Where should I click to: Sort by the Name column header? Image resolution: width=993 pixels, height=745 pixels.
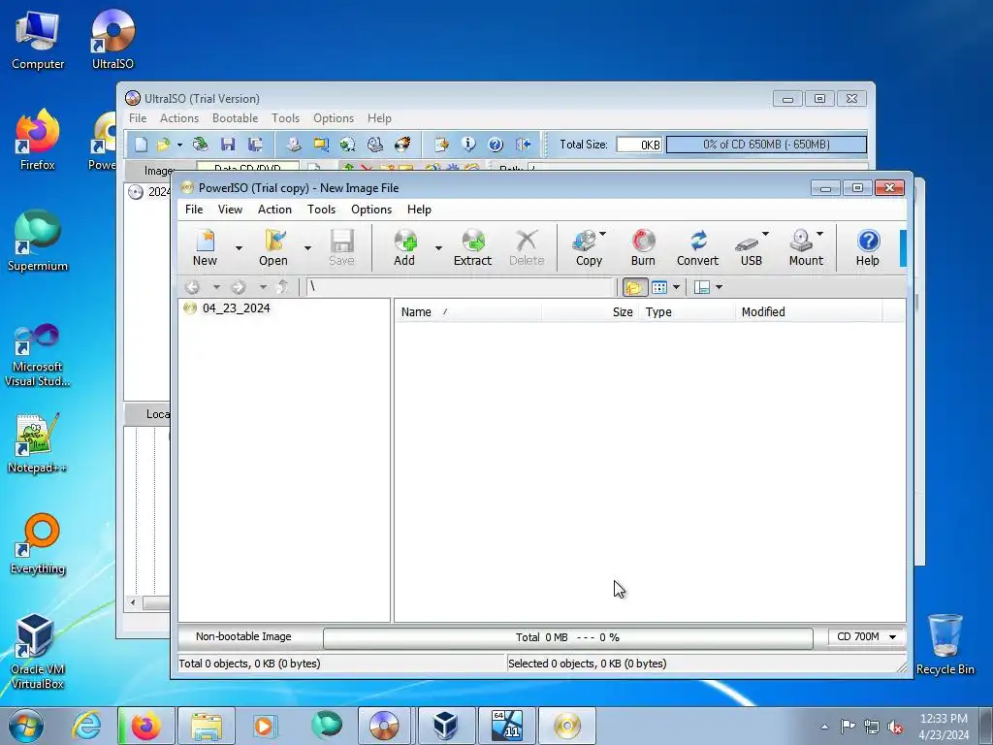pyautogui.click(x=468, y=311)
